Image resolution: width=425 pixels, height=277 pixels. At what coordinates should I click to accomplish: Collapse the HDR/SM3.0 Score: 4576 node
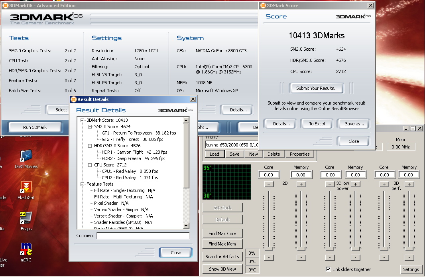coord(90,146)
